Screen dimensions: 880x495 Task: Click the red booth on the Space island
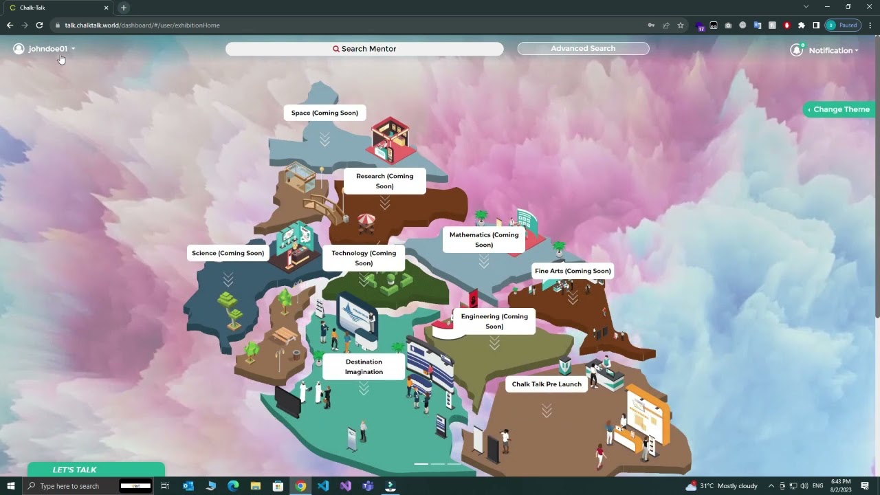390,140
